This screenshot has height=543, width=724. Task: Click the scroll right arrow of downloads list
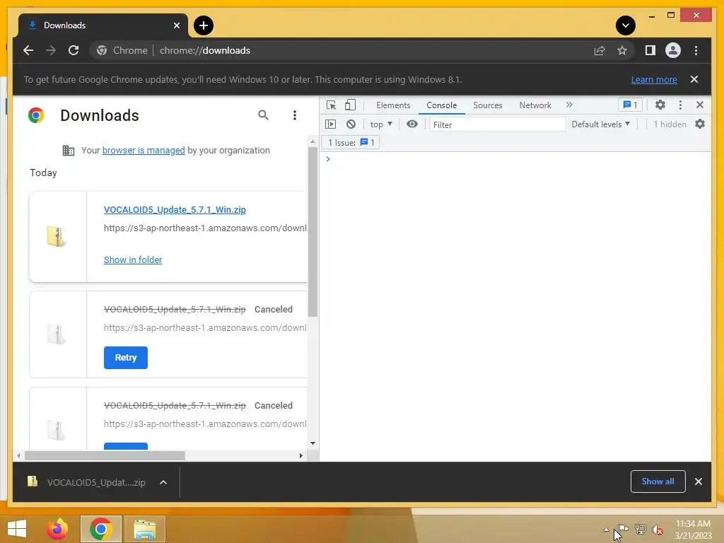(301, 456)
